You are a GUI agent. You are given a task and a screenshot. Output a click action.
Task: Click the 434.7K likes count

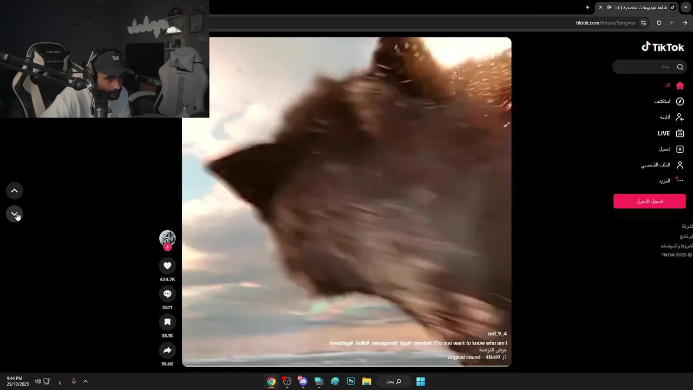point(167,279)
